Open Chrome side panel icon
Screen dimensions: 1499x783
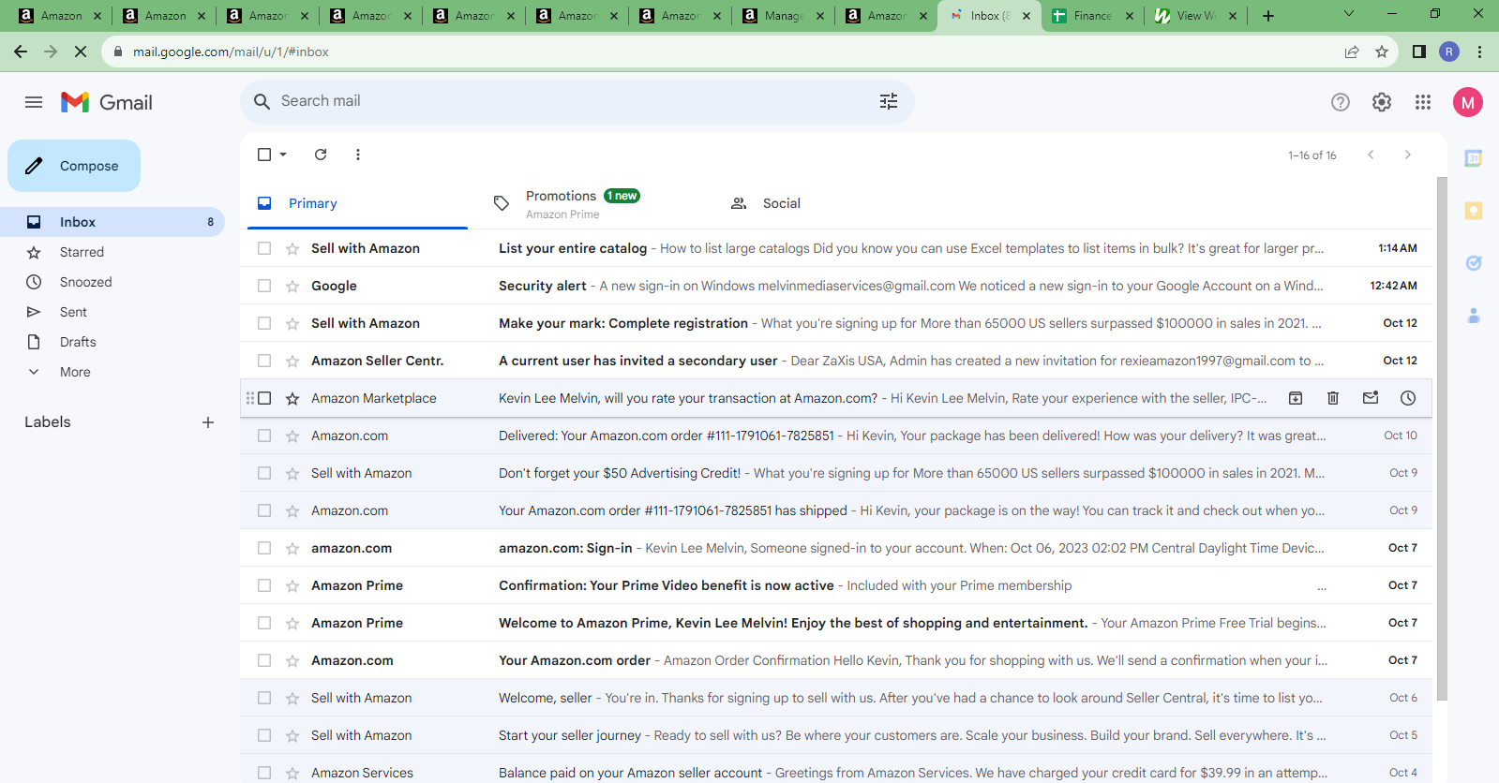[x=1419, y=52]
